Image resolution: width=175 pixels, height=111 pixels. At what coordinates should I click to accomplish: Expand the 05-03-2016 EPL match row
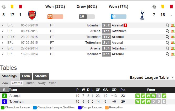(x=3, y=25)
